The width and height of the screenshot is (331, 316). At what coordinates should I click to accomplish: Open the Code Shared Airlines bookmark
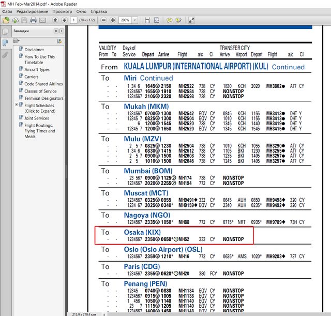click(x=43, y=84)
